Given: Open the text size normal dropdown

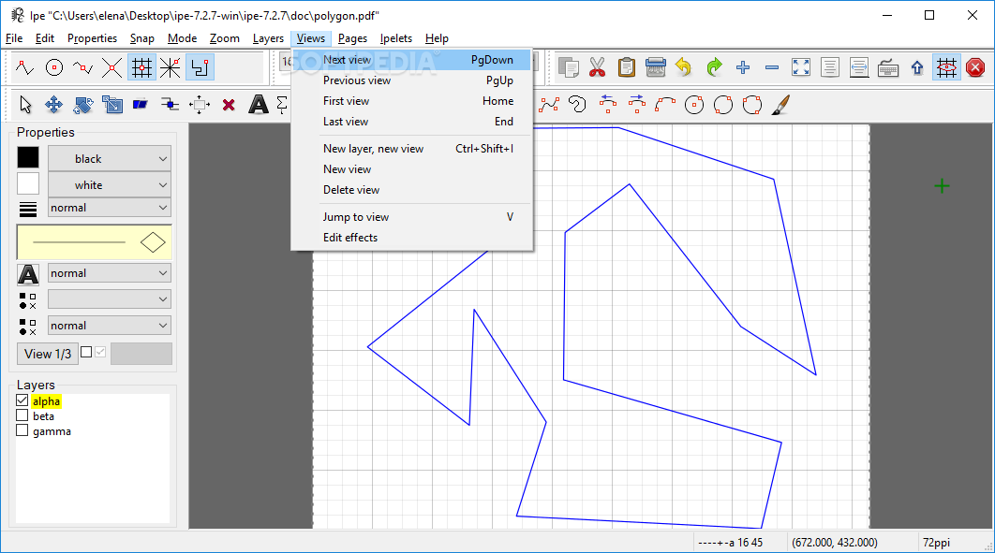Looking at the screenshot, I should 110,273.
